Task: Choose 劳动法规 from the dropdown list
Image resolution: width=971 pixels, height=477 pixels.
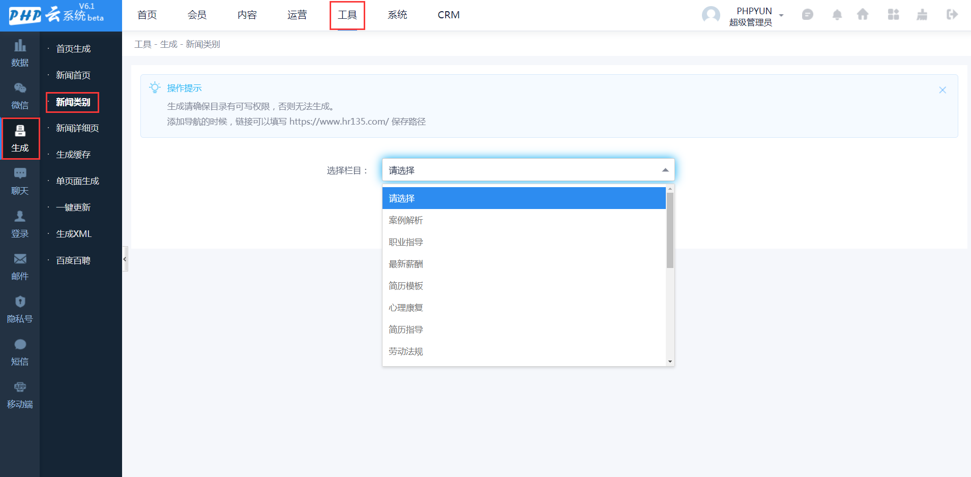Action: pos(524,351)
